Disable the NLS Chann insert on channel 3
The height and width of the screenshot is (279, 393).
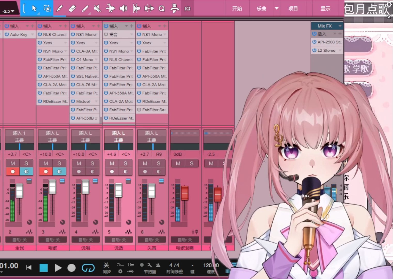40,34
